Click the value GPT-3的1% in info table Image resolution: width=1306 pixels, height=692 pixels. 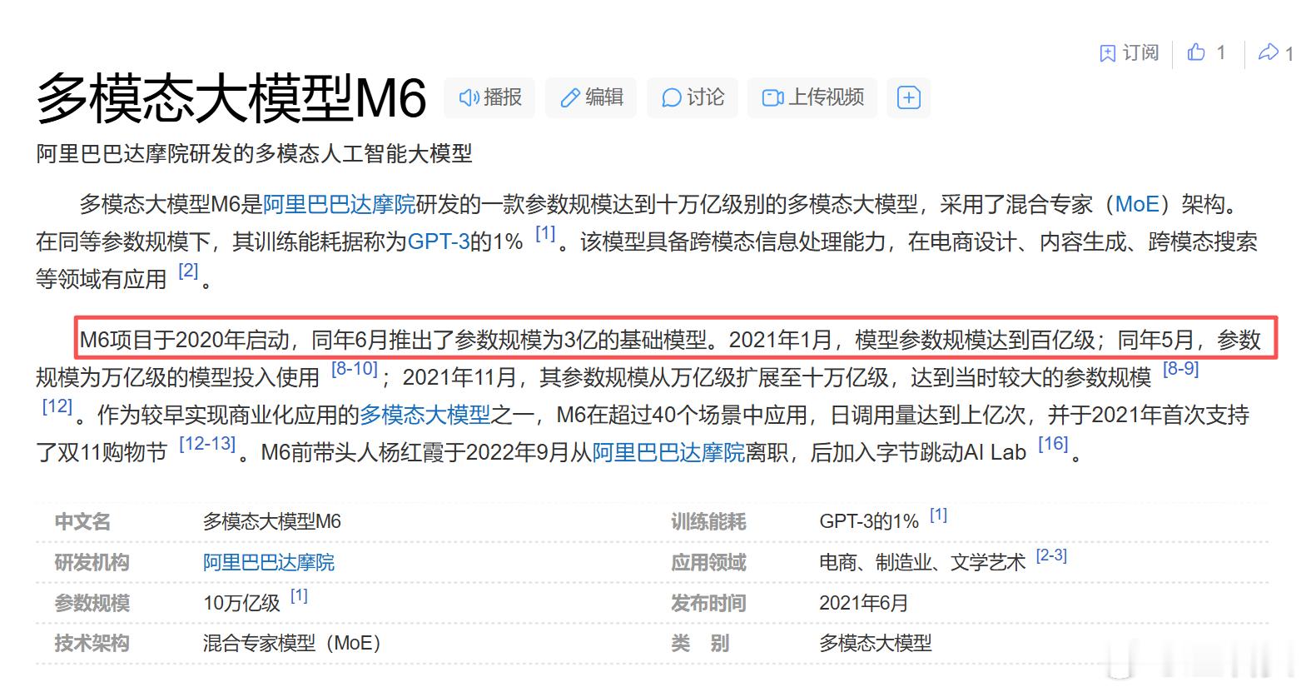[x=869, y=522]
